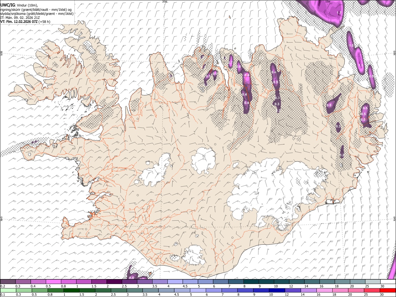
Task: Click the 'UWC/IG' title text
Action: point(7,5)
